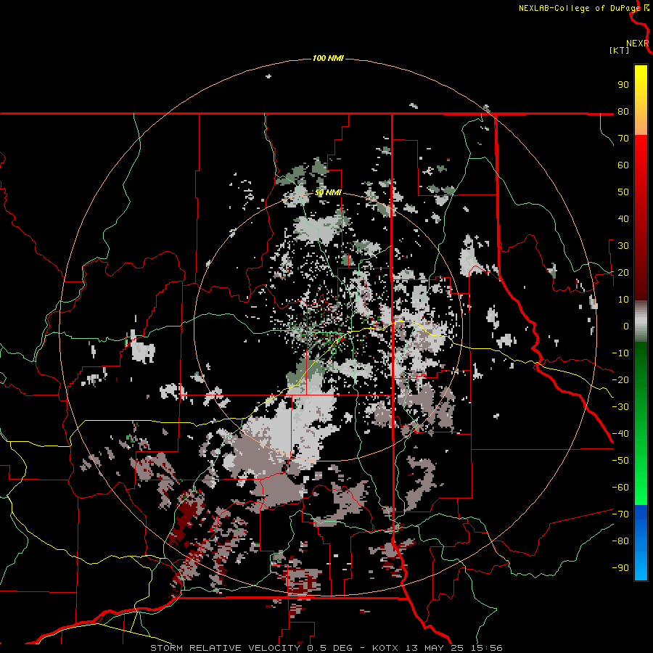
Task: Select the Storm Relative Velocity KOTX caption
Action: point(326,648)
